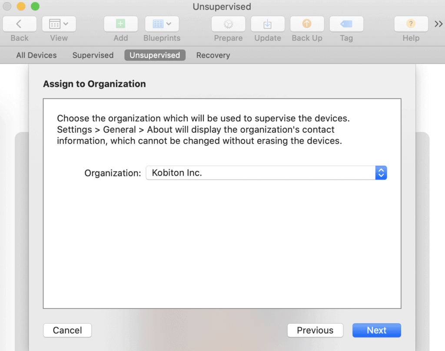
Task: Click the Next button
Action: click(376, 330)
